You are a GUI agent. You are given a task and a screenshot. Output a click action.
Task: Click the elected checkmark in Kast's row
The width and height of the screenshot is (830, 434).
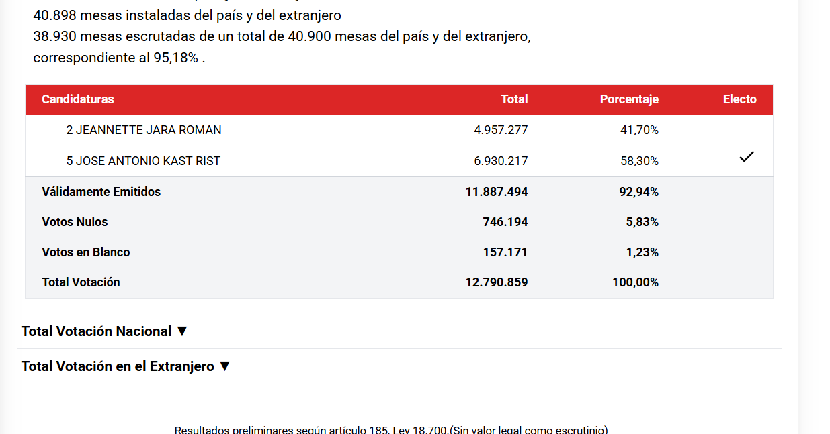746,157
